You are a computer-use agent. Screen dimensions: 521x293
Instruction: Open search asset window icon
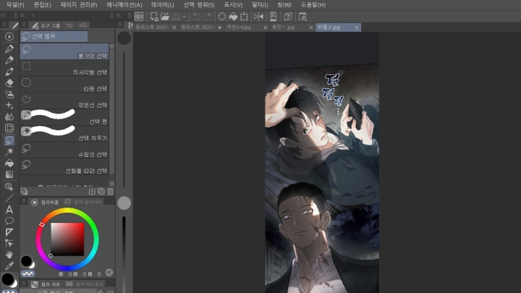click(x=302, y=16)
